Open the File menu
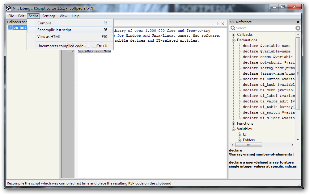Image resolution: width=310 pixels, height=195 pixels. tap(11, 16)
